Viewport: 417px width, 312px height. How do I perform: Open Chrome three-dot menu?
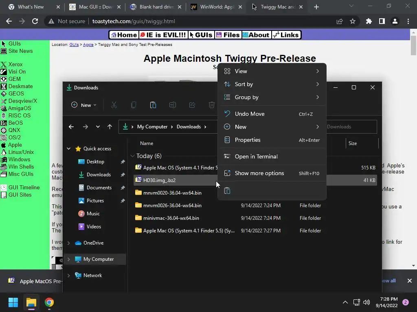click(408, 21)
